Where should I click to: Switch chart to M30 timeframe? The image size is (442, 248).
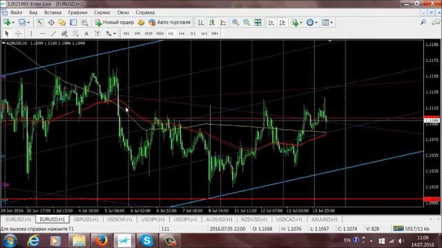[x=160, y=34]
